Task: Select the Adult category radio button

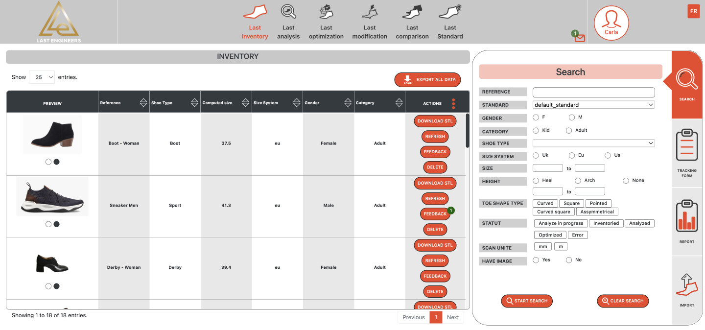Action: [569, 131]
